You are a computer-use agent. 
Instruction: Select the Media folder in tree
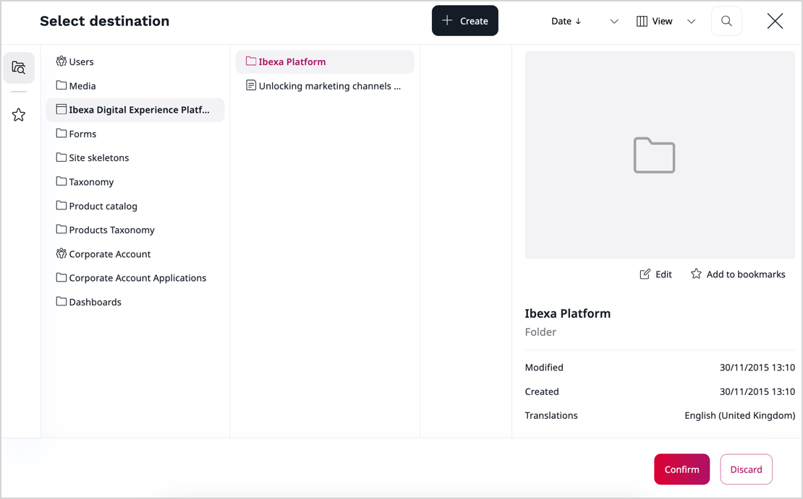click(x=82, y=85)
